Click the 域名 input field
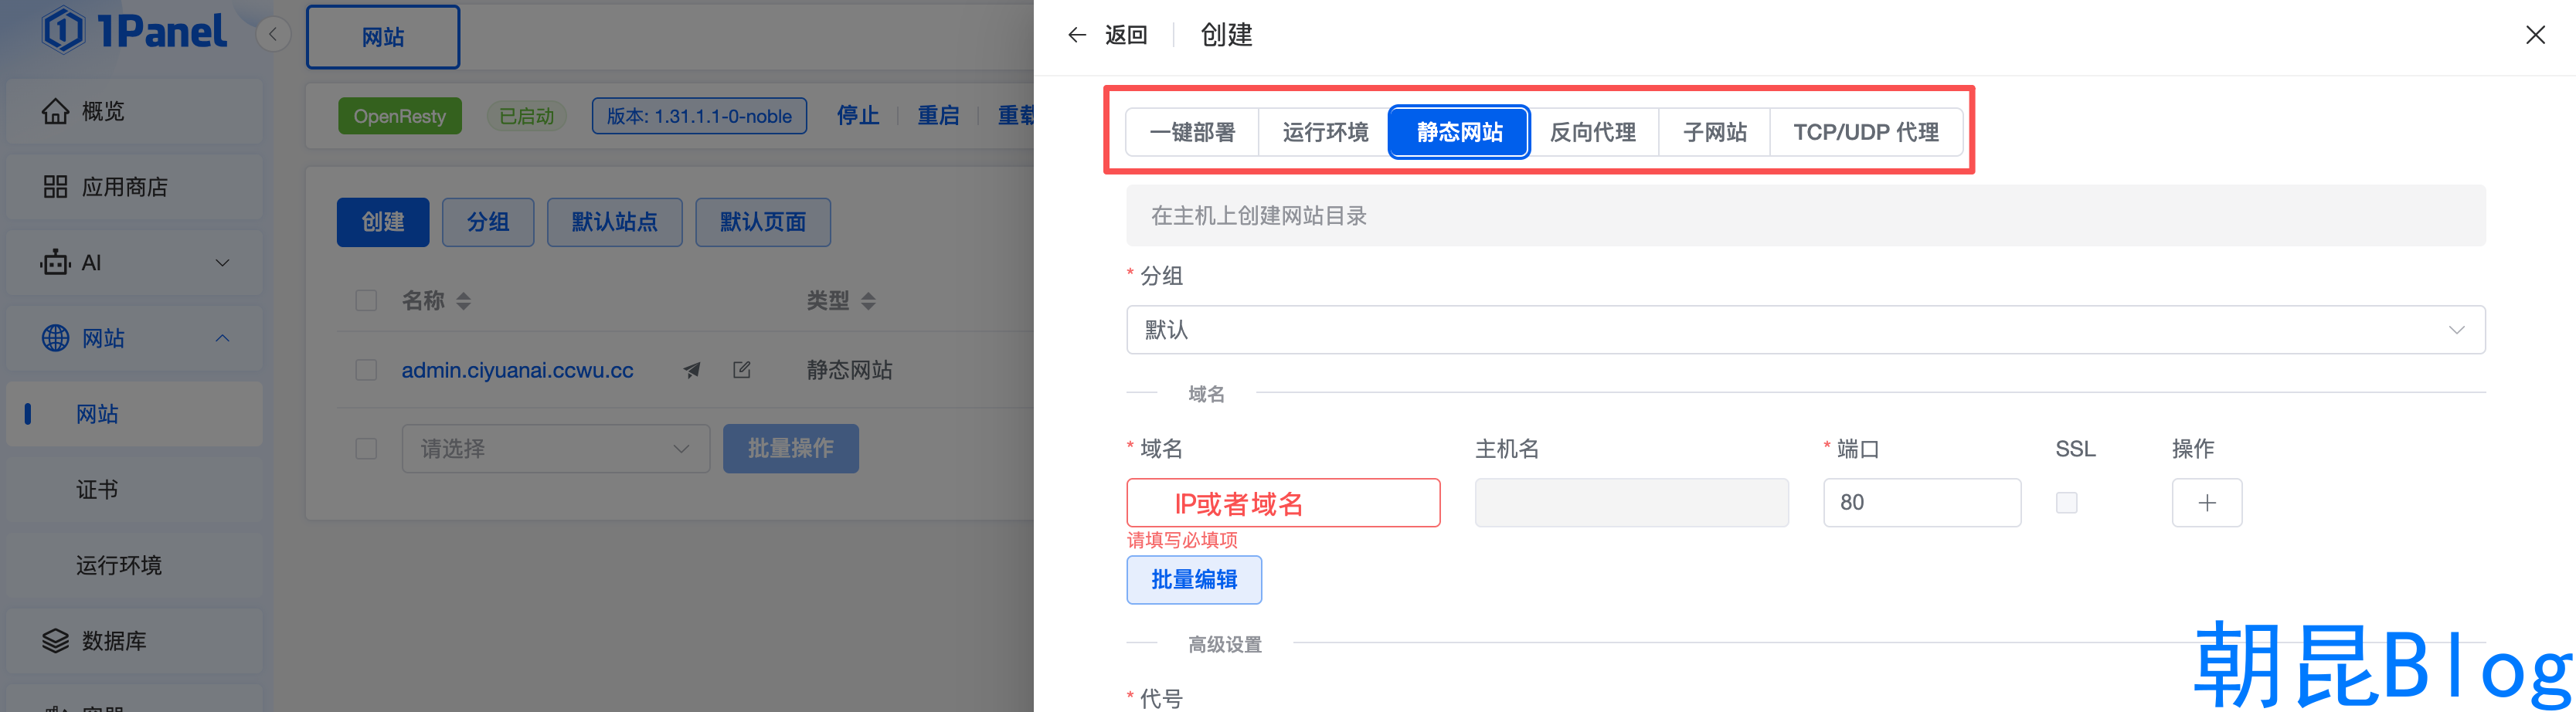Screen dimensions: 2576x712 tap(1283, 503)
